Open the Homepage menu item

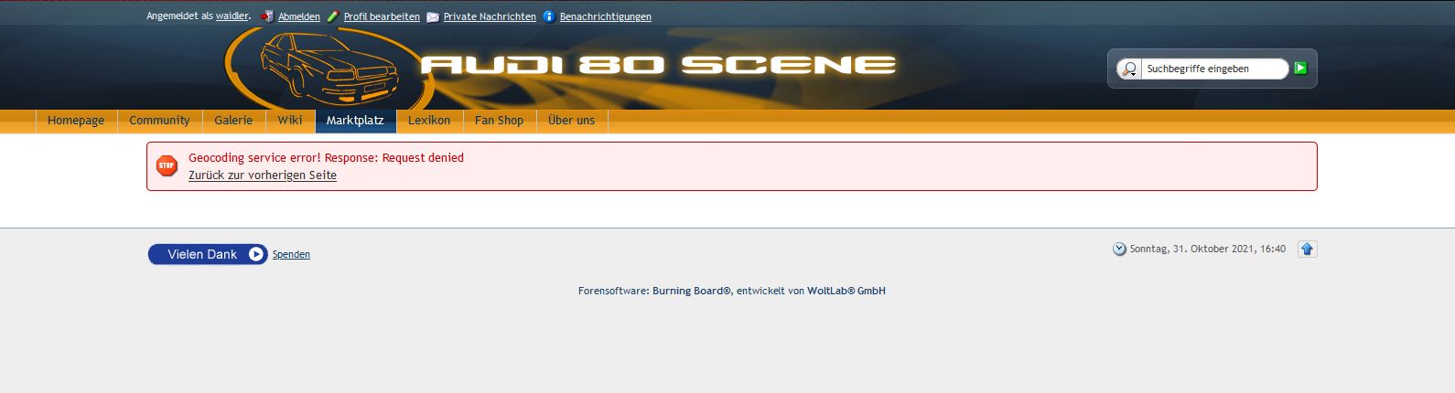click(x=76, y=121)
